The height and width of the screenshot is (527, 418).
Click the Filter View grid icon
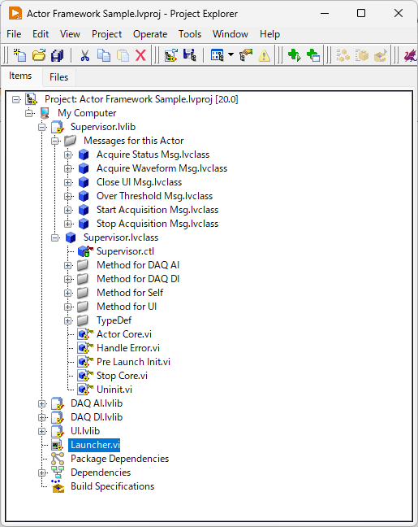217,55
